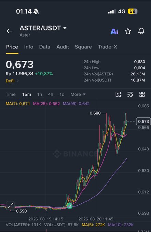Select the 1h chart interval

coord(40,95)
